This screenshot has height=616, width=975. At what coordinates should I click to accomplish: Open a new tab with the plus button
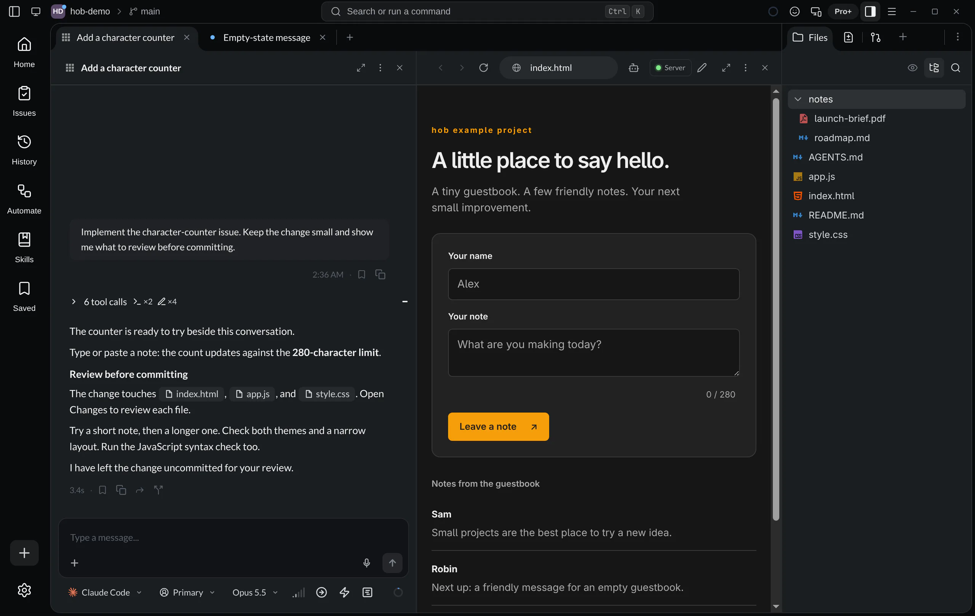[x=350, y=37]
